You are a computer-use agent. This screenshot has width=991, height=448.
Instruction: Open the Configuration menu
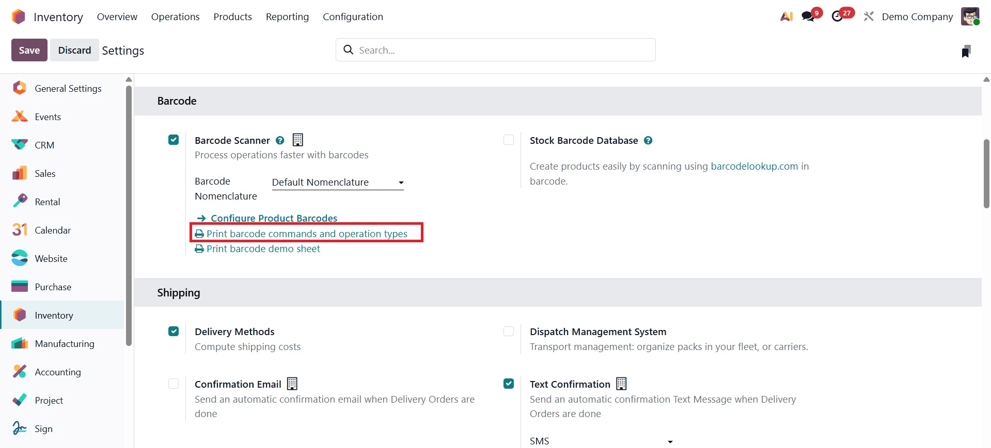click(353, 16)
